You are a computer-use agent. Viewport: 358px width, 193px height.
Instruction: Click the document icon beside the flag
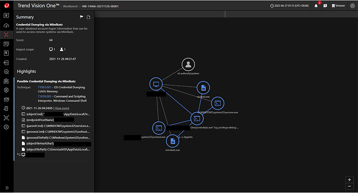tap(88, 17)
